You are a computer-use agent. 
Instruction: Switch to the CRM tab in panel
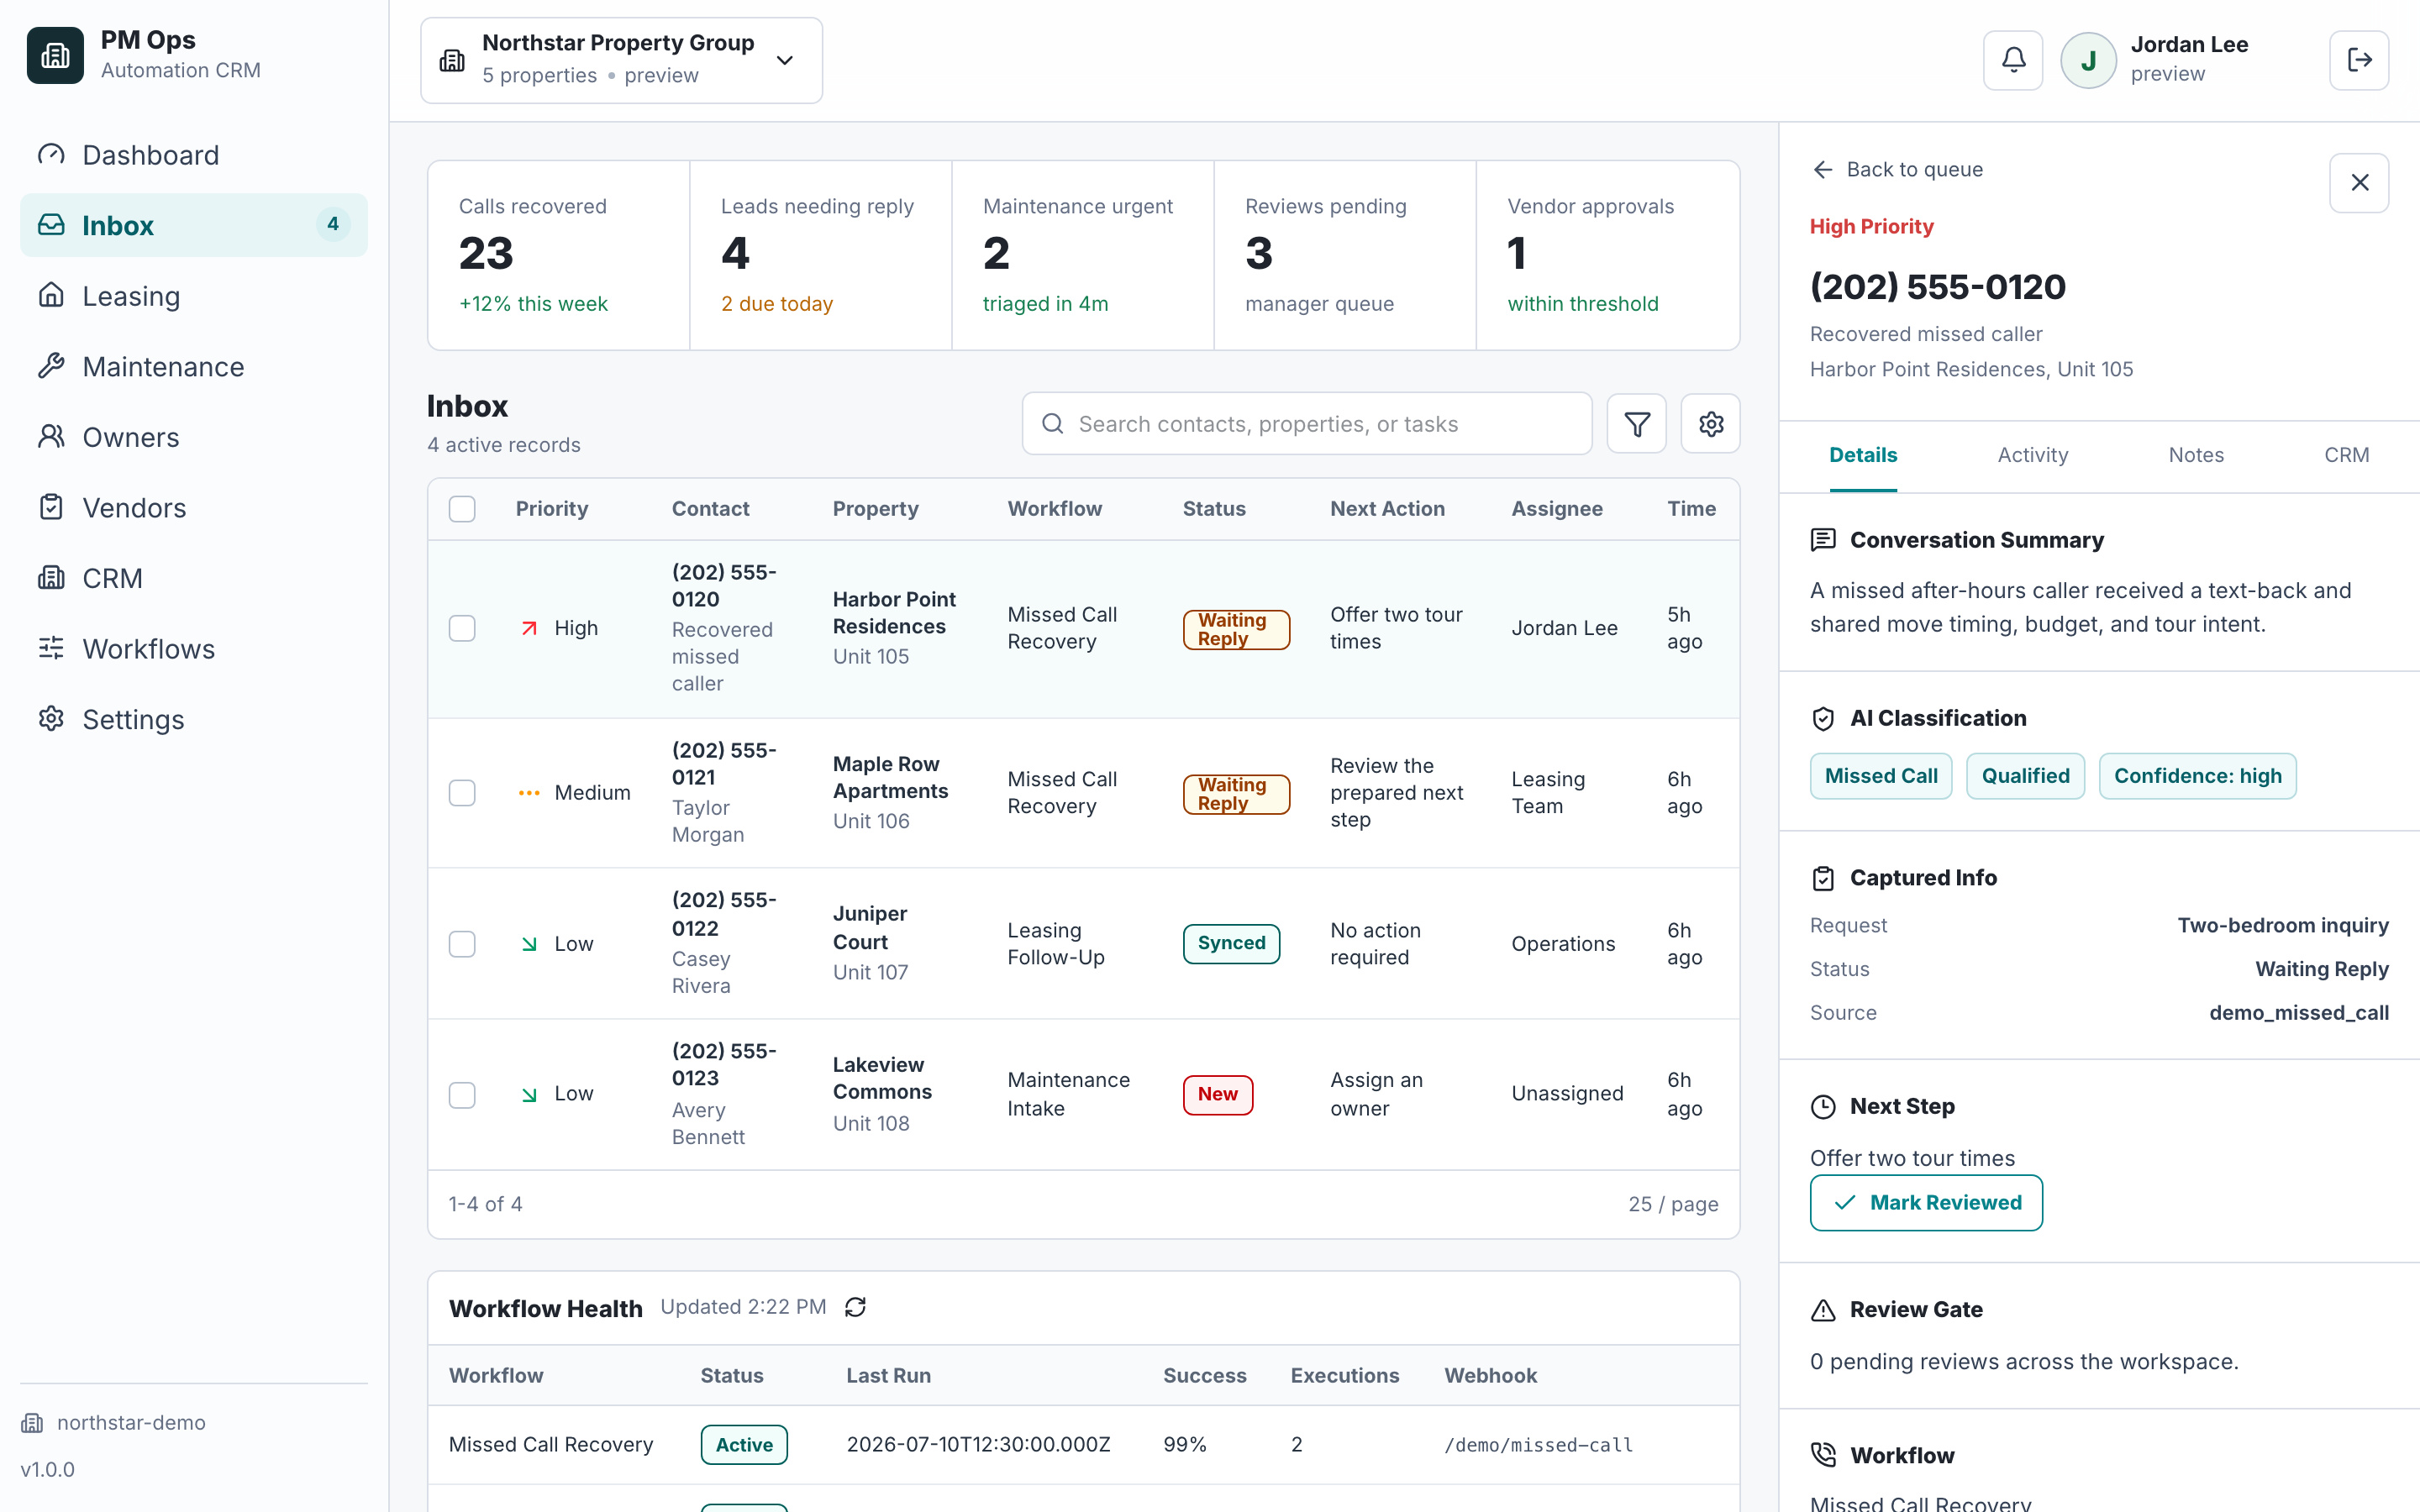tap(2346, 455)
